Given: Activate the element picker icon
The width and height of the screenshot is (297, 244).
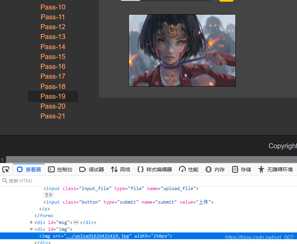Looking at the screenshot, I should [6, 169].
